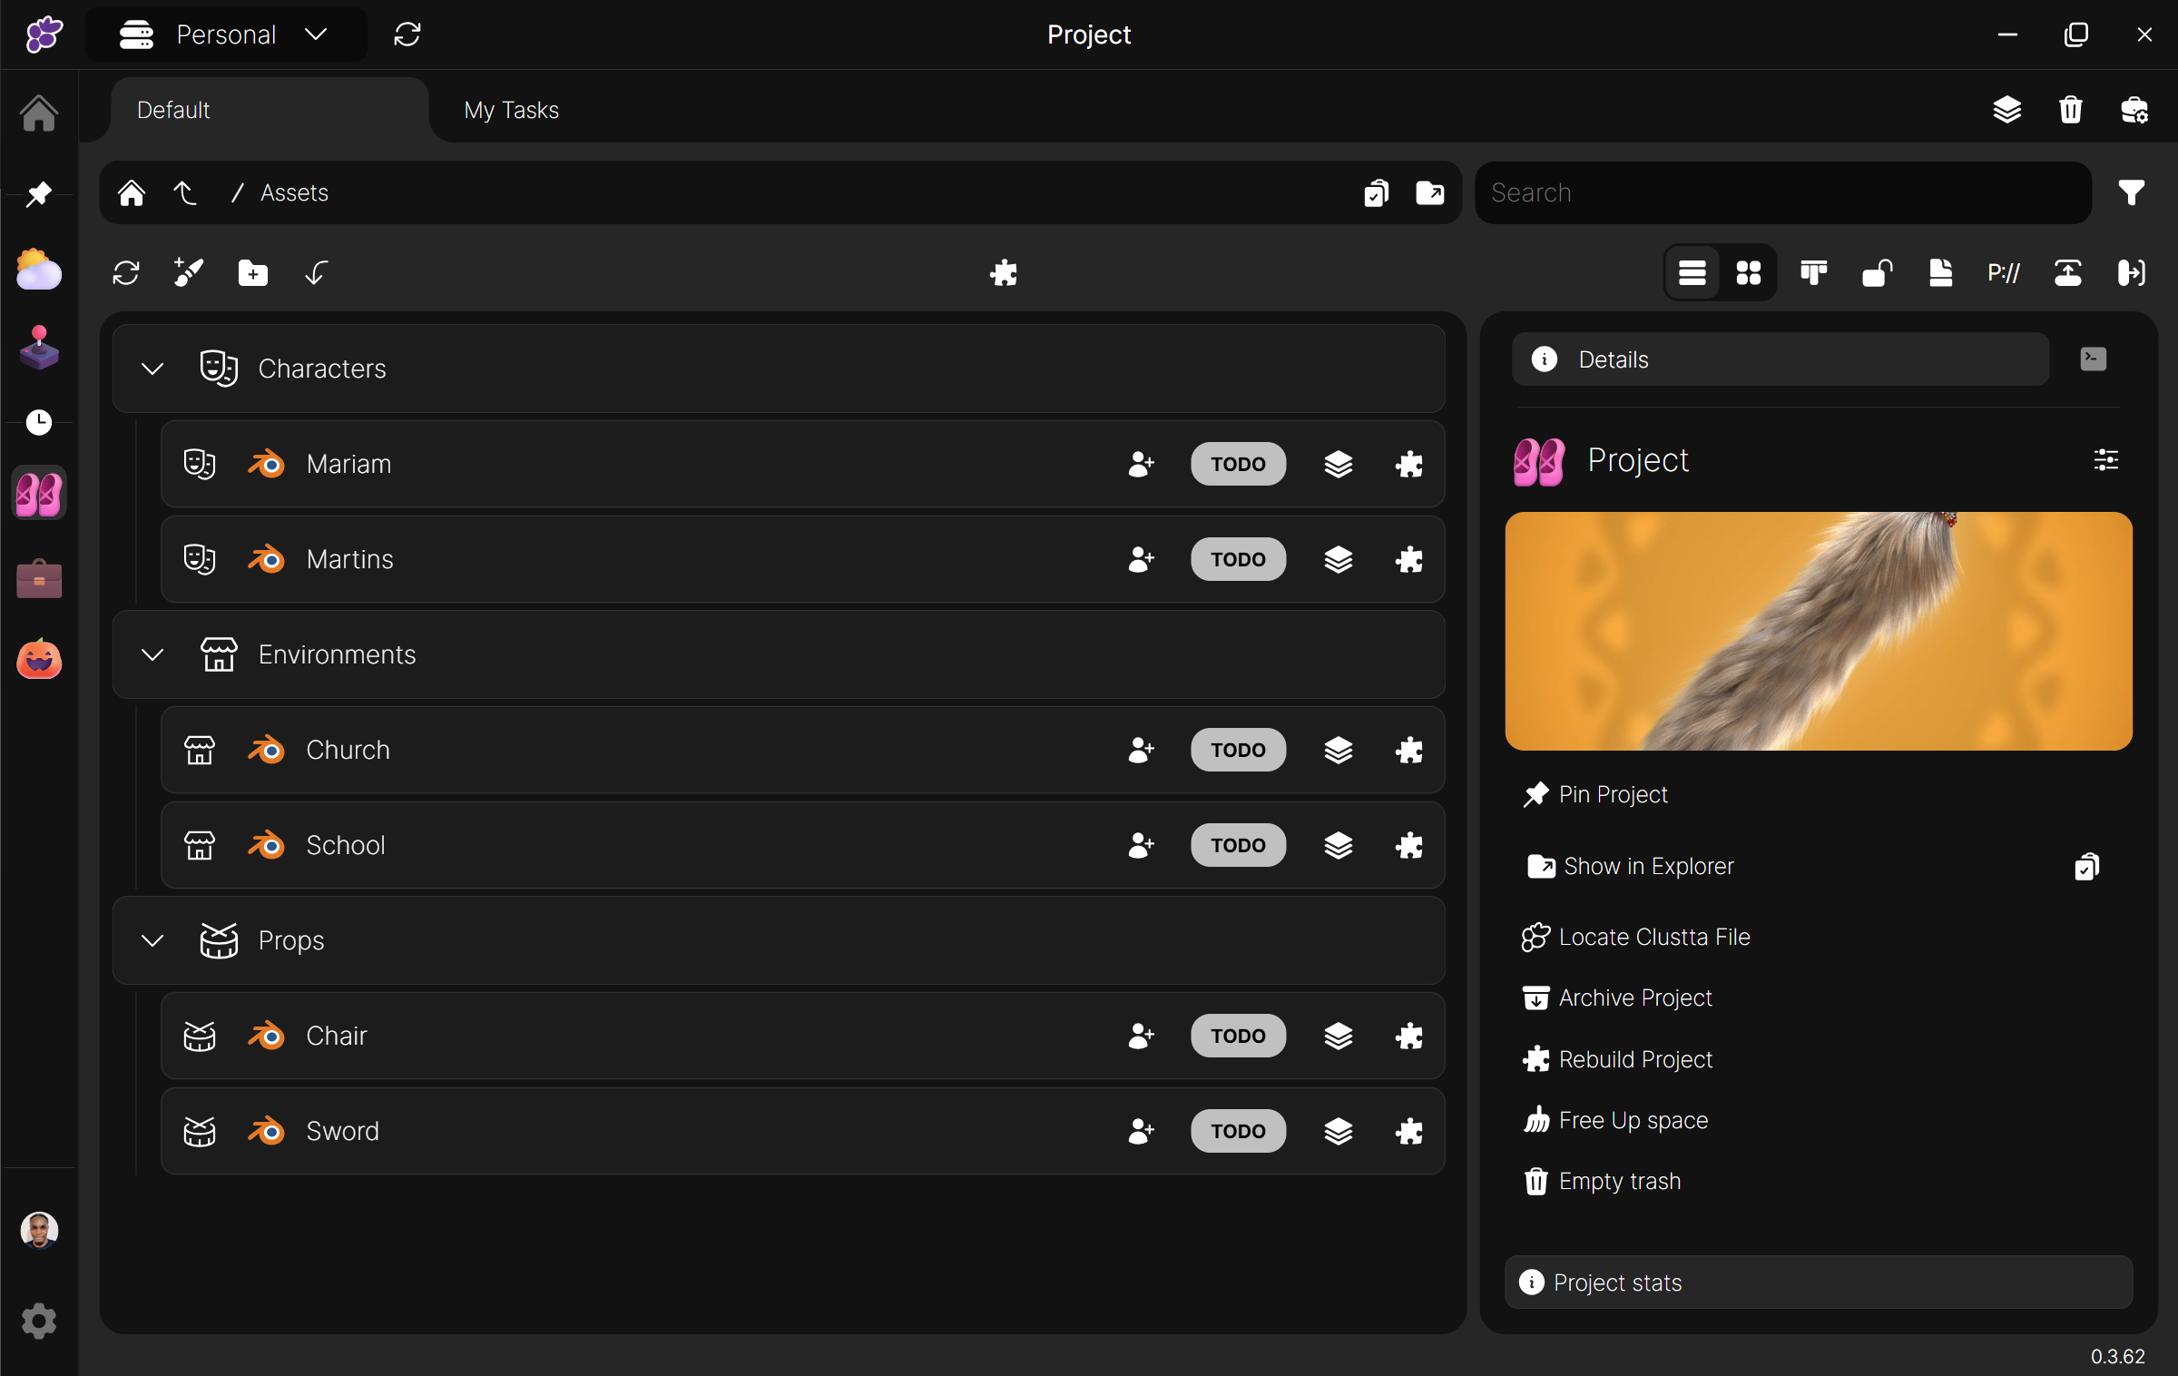The height and width of the screenshot is (1376, 2178).
Task: Click the assign user icon for Mariam
Action: tap(1141, 464)
